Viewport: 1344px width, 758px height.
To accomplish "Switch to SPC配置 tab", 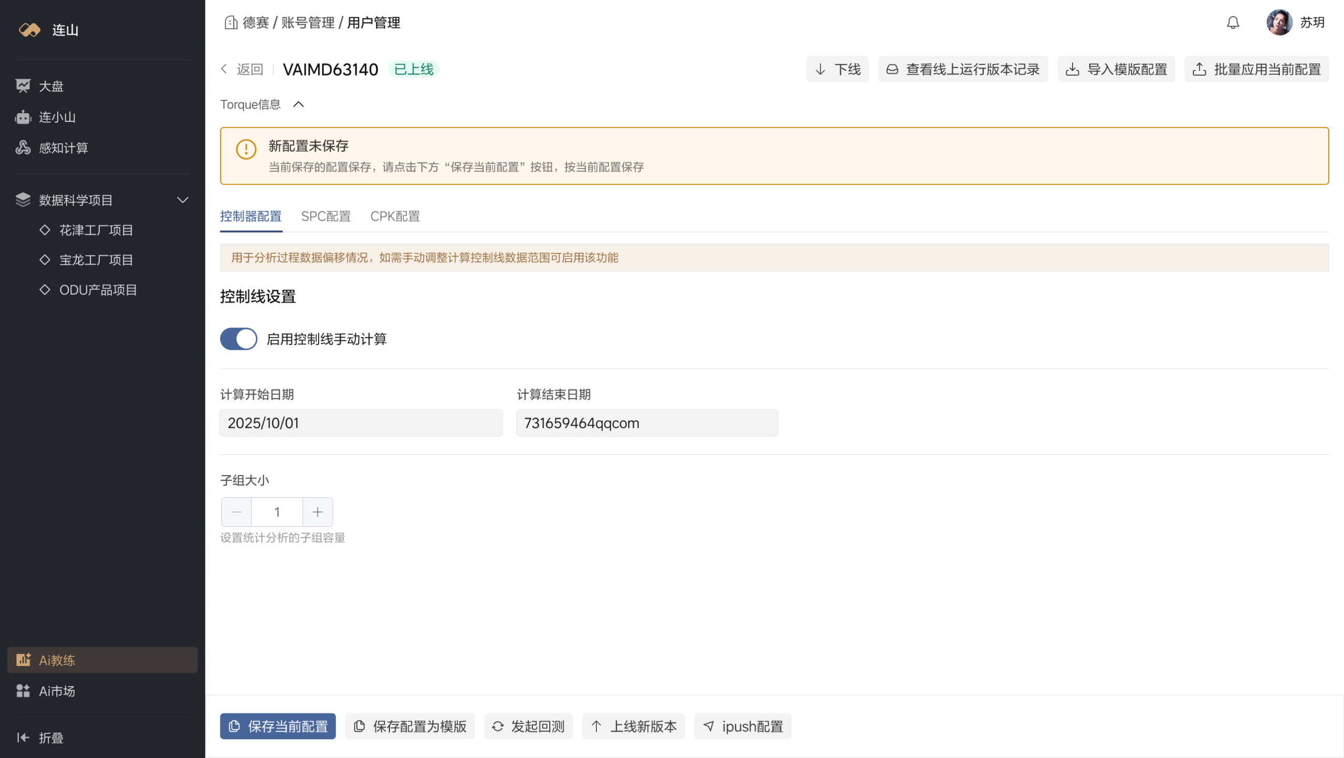I will coord(326,216).
